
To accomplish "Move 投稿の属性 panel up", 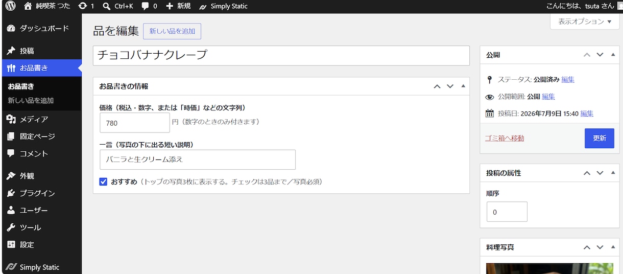I will tap(587, 173).
